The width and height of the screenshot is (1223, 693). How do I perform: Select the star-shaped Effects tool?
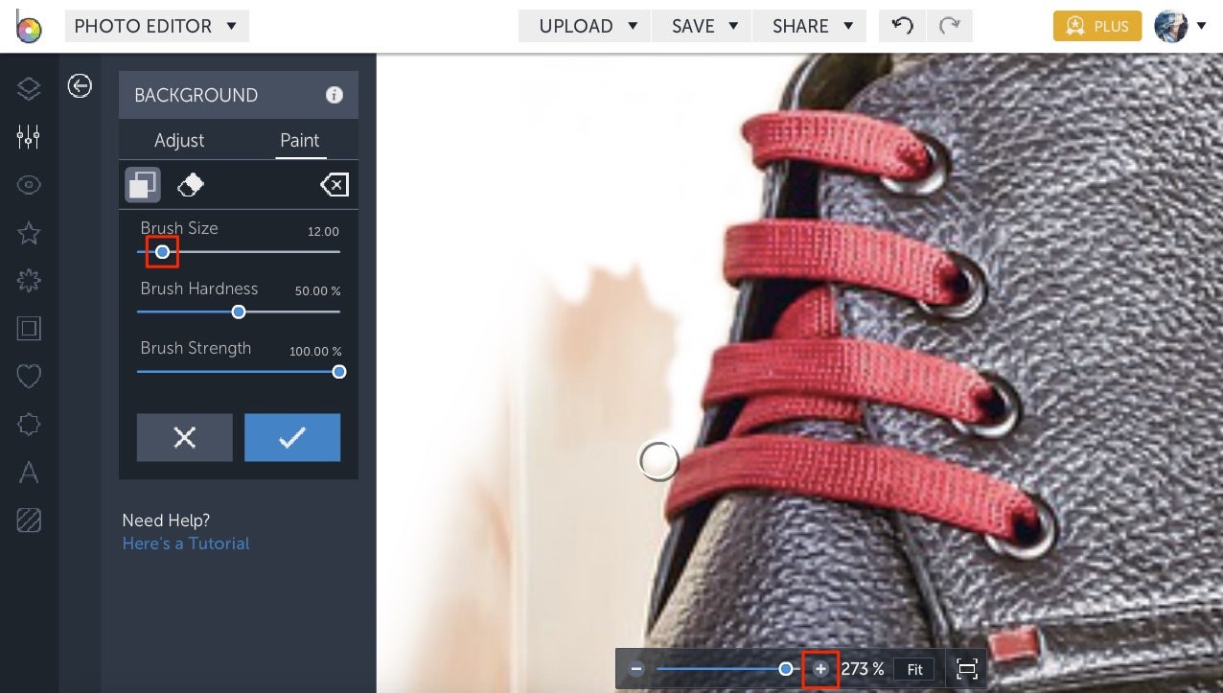point(28,232)
